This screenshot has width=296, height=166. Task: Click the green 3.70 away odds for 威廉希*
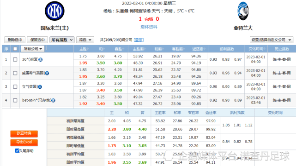[118, 76]
